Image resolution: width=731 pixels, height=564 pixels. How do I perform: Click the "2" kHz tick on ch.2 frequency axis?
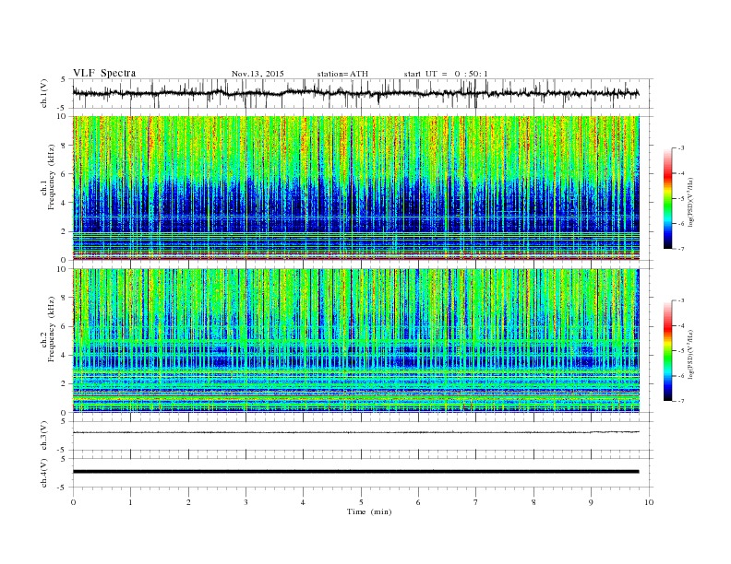[x=65, y=384]
